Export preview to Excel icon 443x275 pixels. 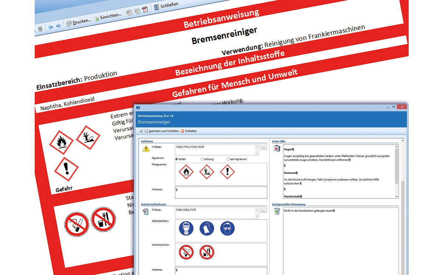point(137,11)
